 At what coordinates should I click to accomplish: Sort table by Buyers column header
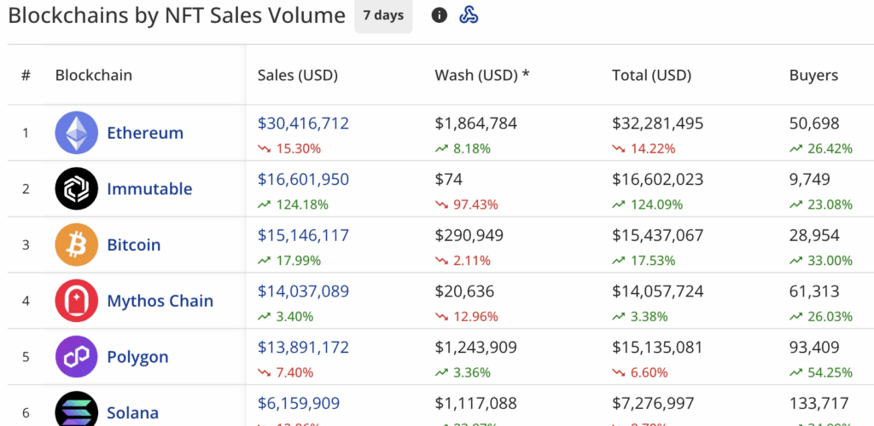coord(813,75)
